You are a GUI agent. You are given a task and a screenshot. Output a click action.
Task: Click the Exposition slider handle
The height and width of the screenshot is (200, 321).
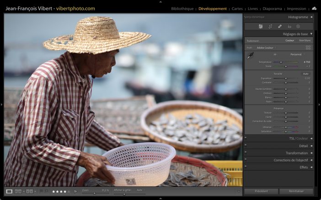[286, 78]
